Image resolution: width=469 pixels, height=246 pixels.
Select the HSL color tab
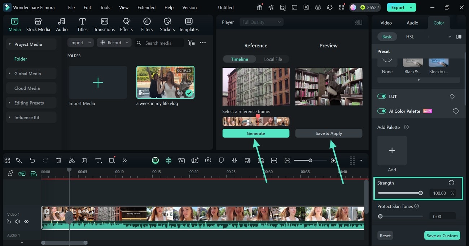click(x=410, y=37)
